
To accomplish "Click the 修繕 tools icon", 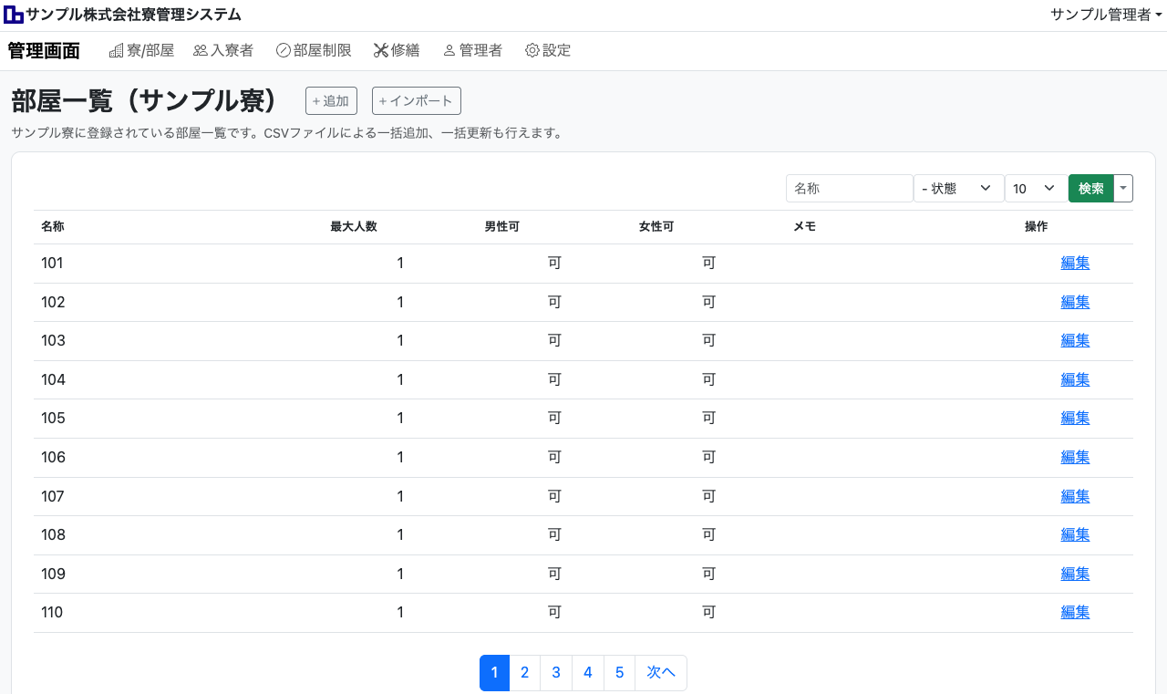I will click(x=381, y=51).
